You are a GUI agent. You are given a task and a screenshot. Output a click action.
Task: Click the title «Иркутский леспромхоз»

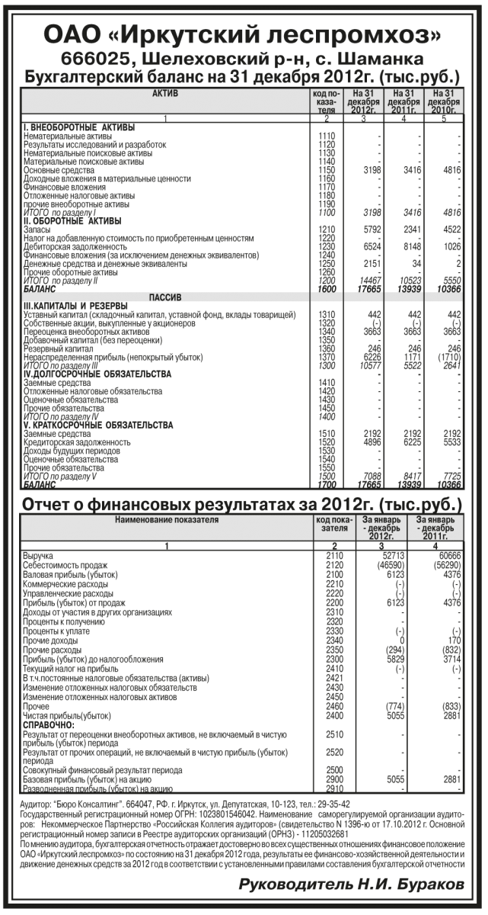pos(242,35)
